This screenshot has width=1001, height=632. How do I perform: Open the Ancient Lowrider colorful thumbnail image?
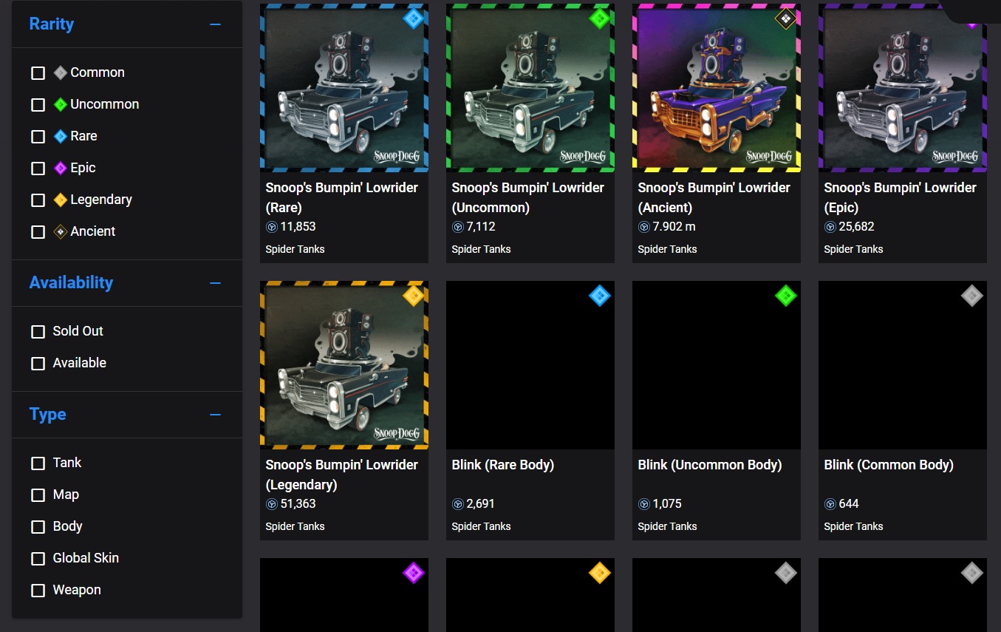(x=716, y=87)
